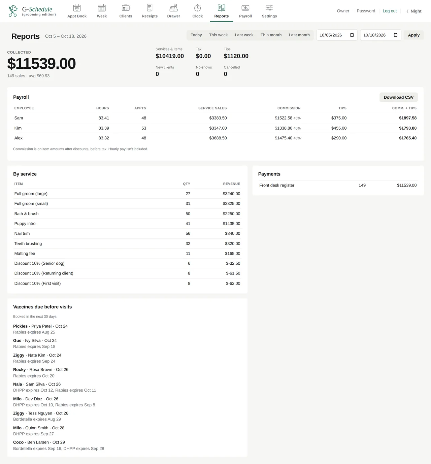This screenshot has height=464, width=431.
Task: Click Nail trim revenue $840.00
Action: point(233,234)
